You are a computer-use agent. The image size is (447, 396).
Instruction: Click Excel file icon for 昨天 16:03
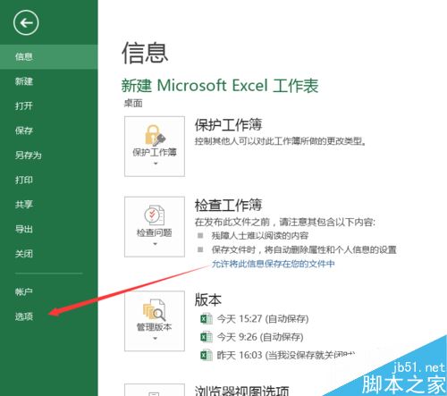(207, 355)
